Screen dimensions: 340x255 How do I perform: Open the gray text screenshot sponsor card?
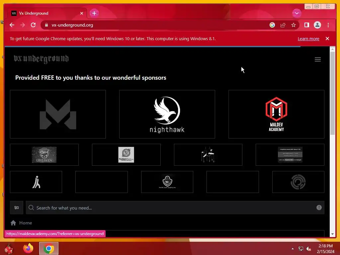coord(290,155)
